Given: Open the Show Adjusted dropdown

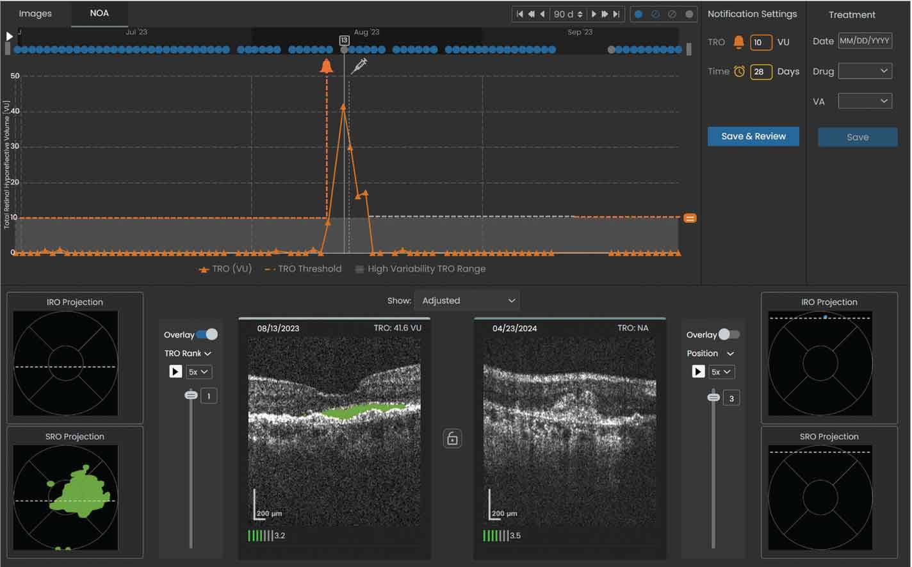Looking at the screenshot, I should coord(467,300).
